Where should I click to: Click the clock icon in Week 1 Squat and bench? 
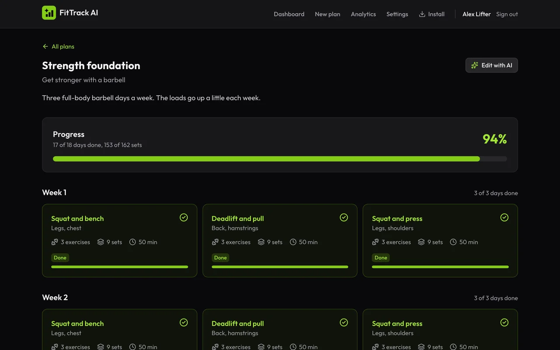[x=133, y=242]
